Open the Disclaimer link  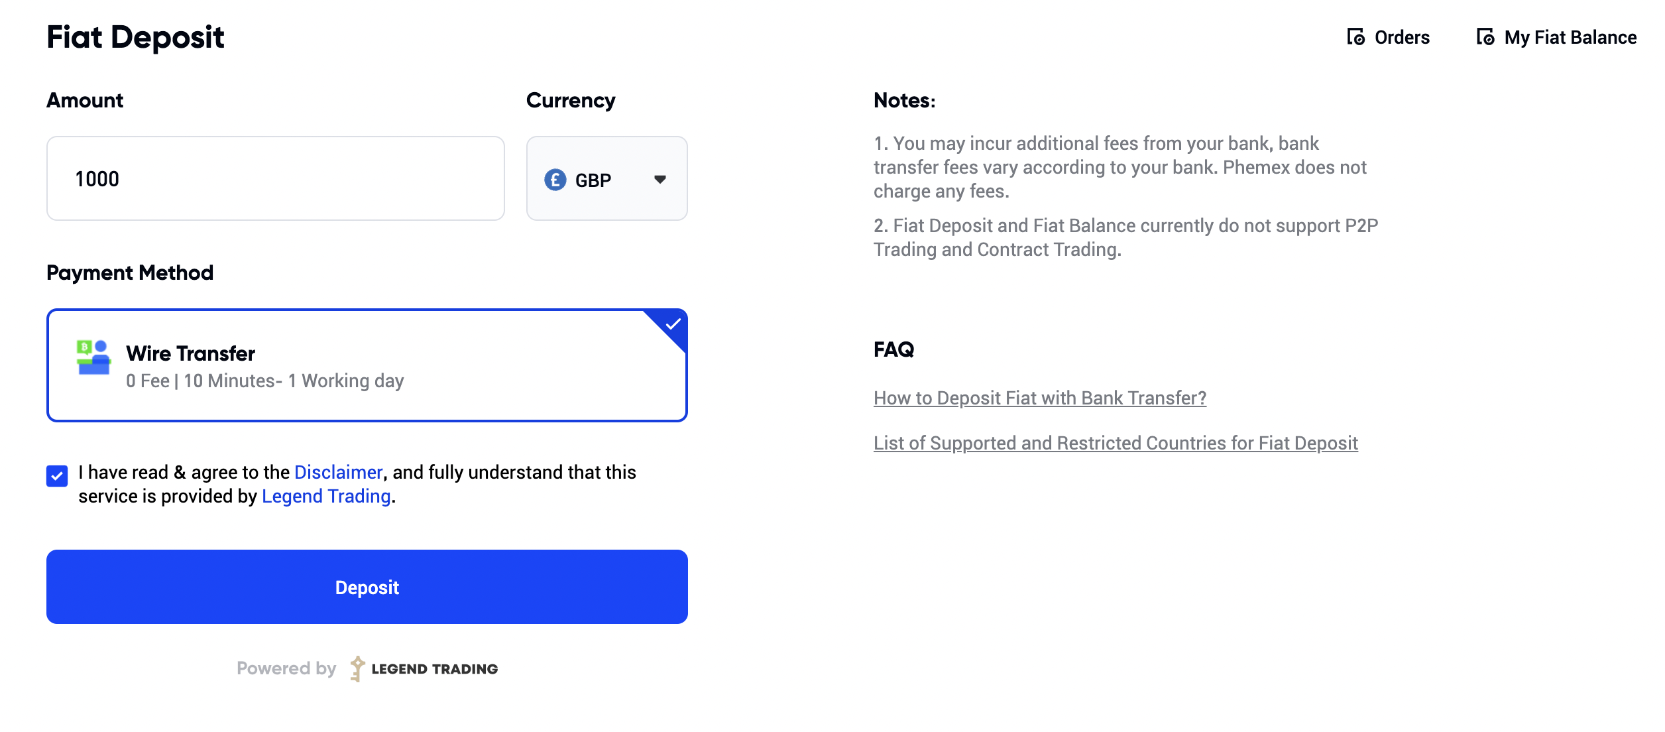pos(338,472)
